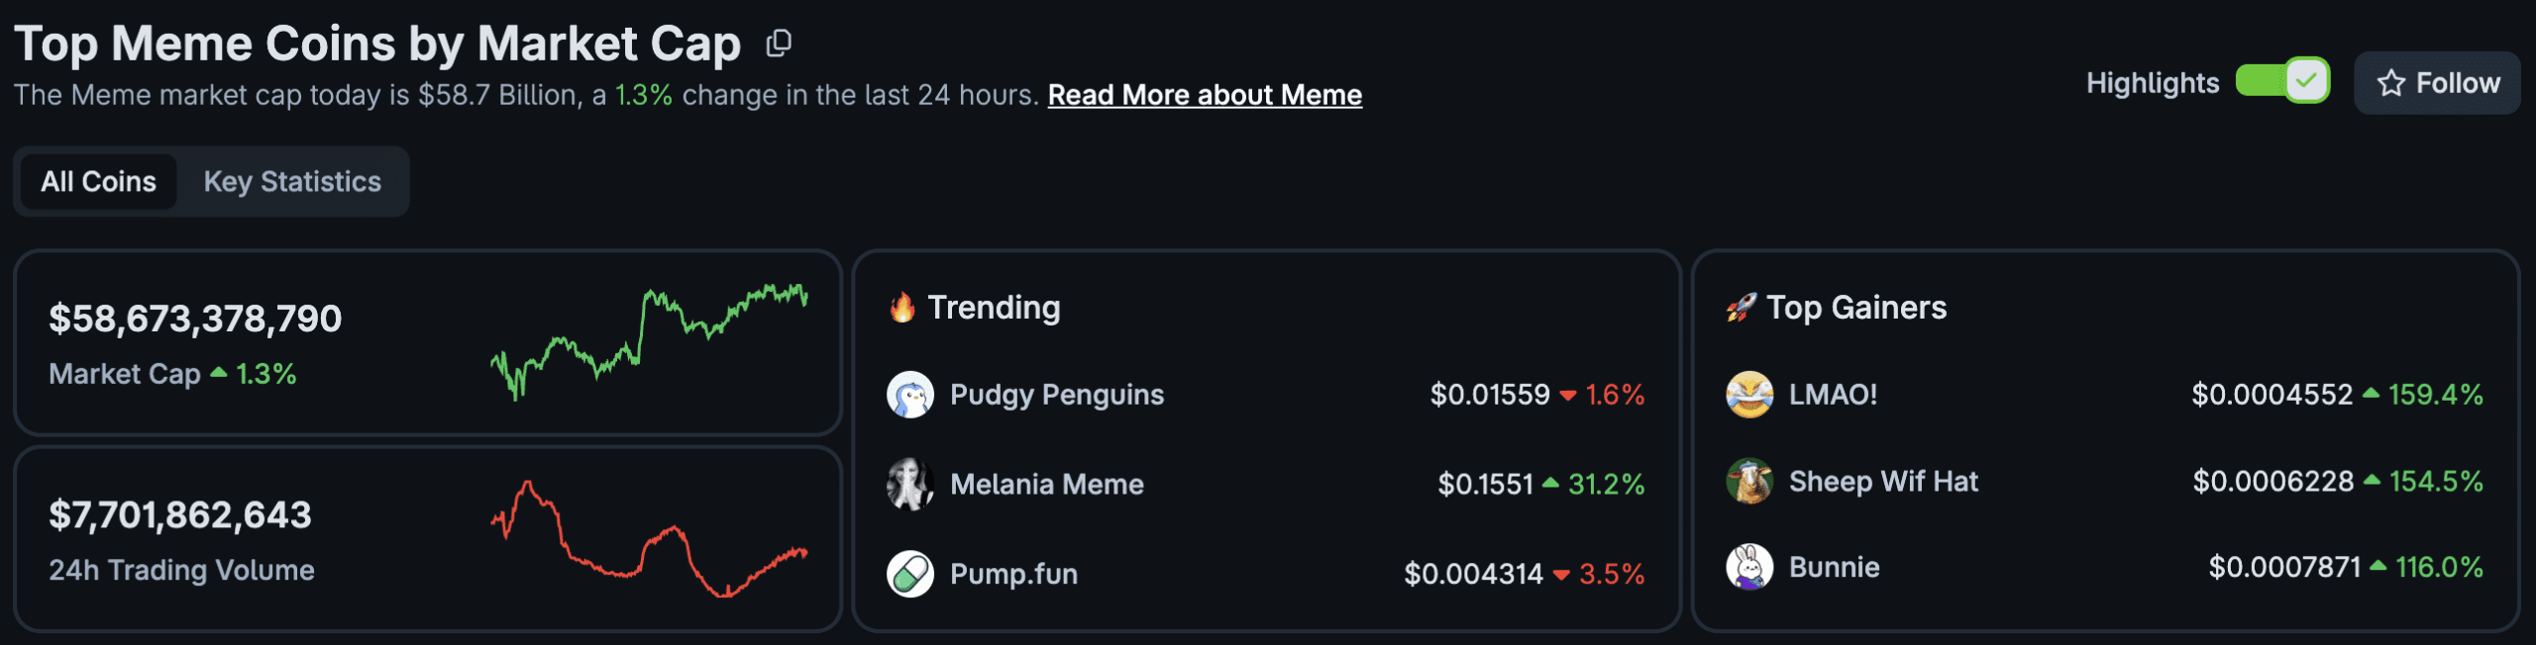Click the Bunnie rabbit icon

coord(1749,568)
